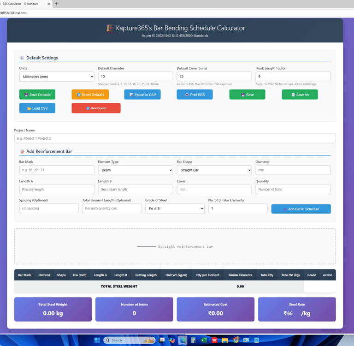The width and height of the screenshot is (354, 346).
Task: Click the Save As button
Action: 300,95
